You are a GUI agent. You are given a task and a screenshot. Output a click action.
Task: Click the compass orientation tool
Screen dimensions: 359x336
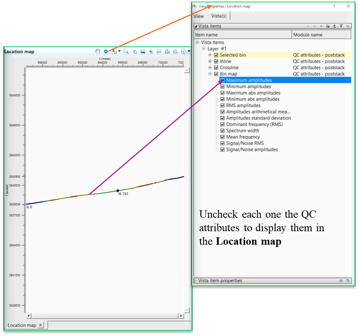tap(183, 51)
